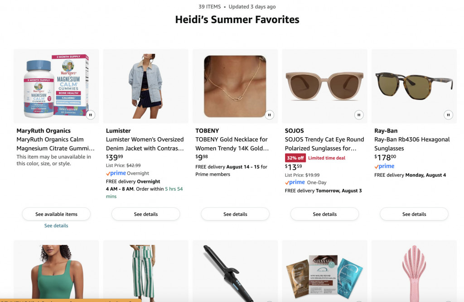Open the Lumister denim jacket product image

145,86
